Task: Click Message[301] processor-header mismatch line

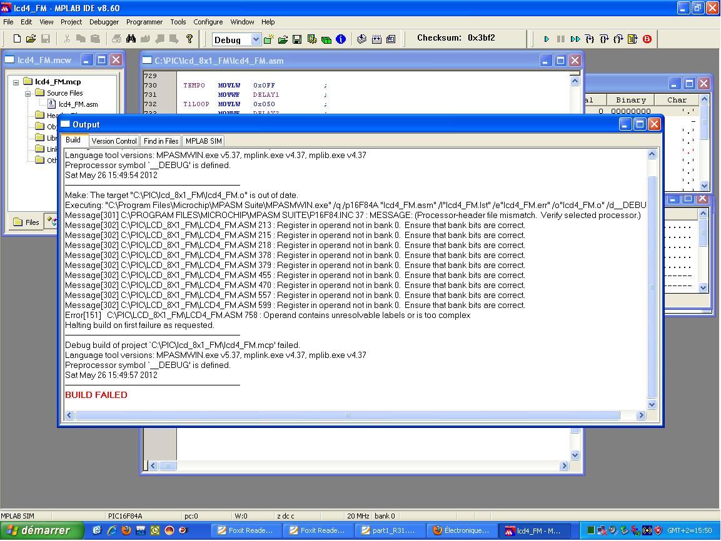Action: pos(353,216)
